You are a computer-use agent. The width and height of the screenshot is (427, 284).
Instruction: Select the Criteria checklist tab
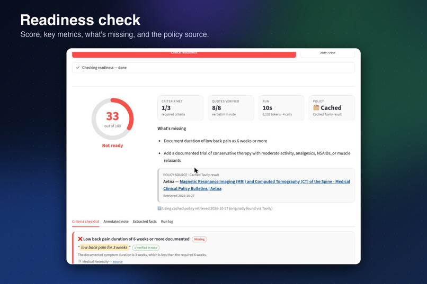[x=85, y=222]
